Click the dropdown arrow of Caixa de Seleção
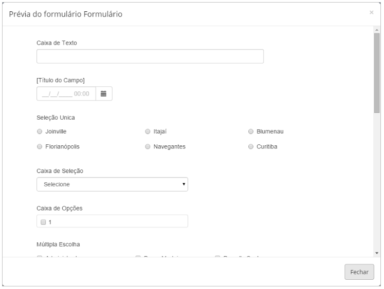This screenshot has height=289, width=384. [184, 184]
